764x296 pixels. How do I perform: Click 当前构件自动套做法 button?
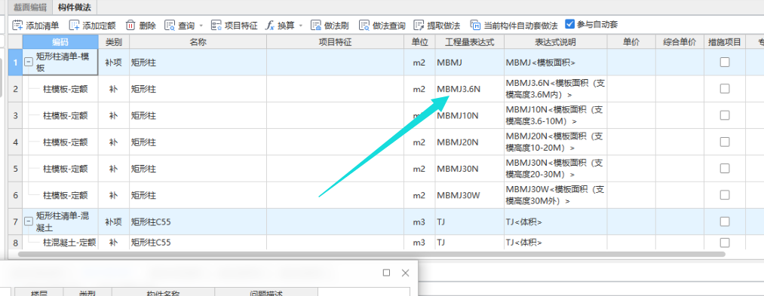pos(514,26)
